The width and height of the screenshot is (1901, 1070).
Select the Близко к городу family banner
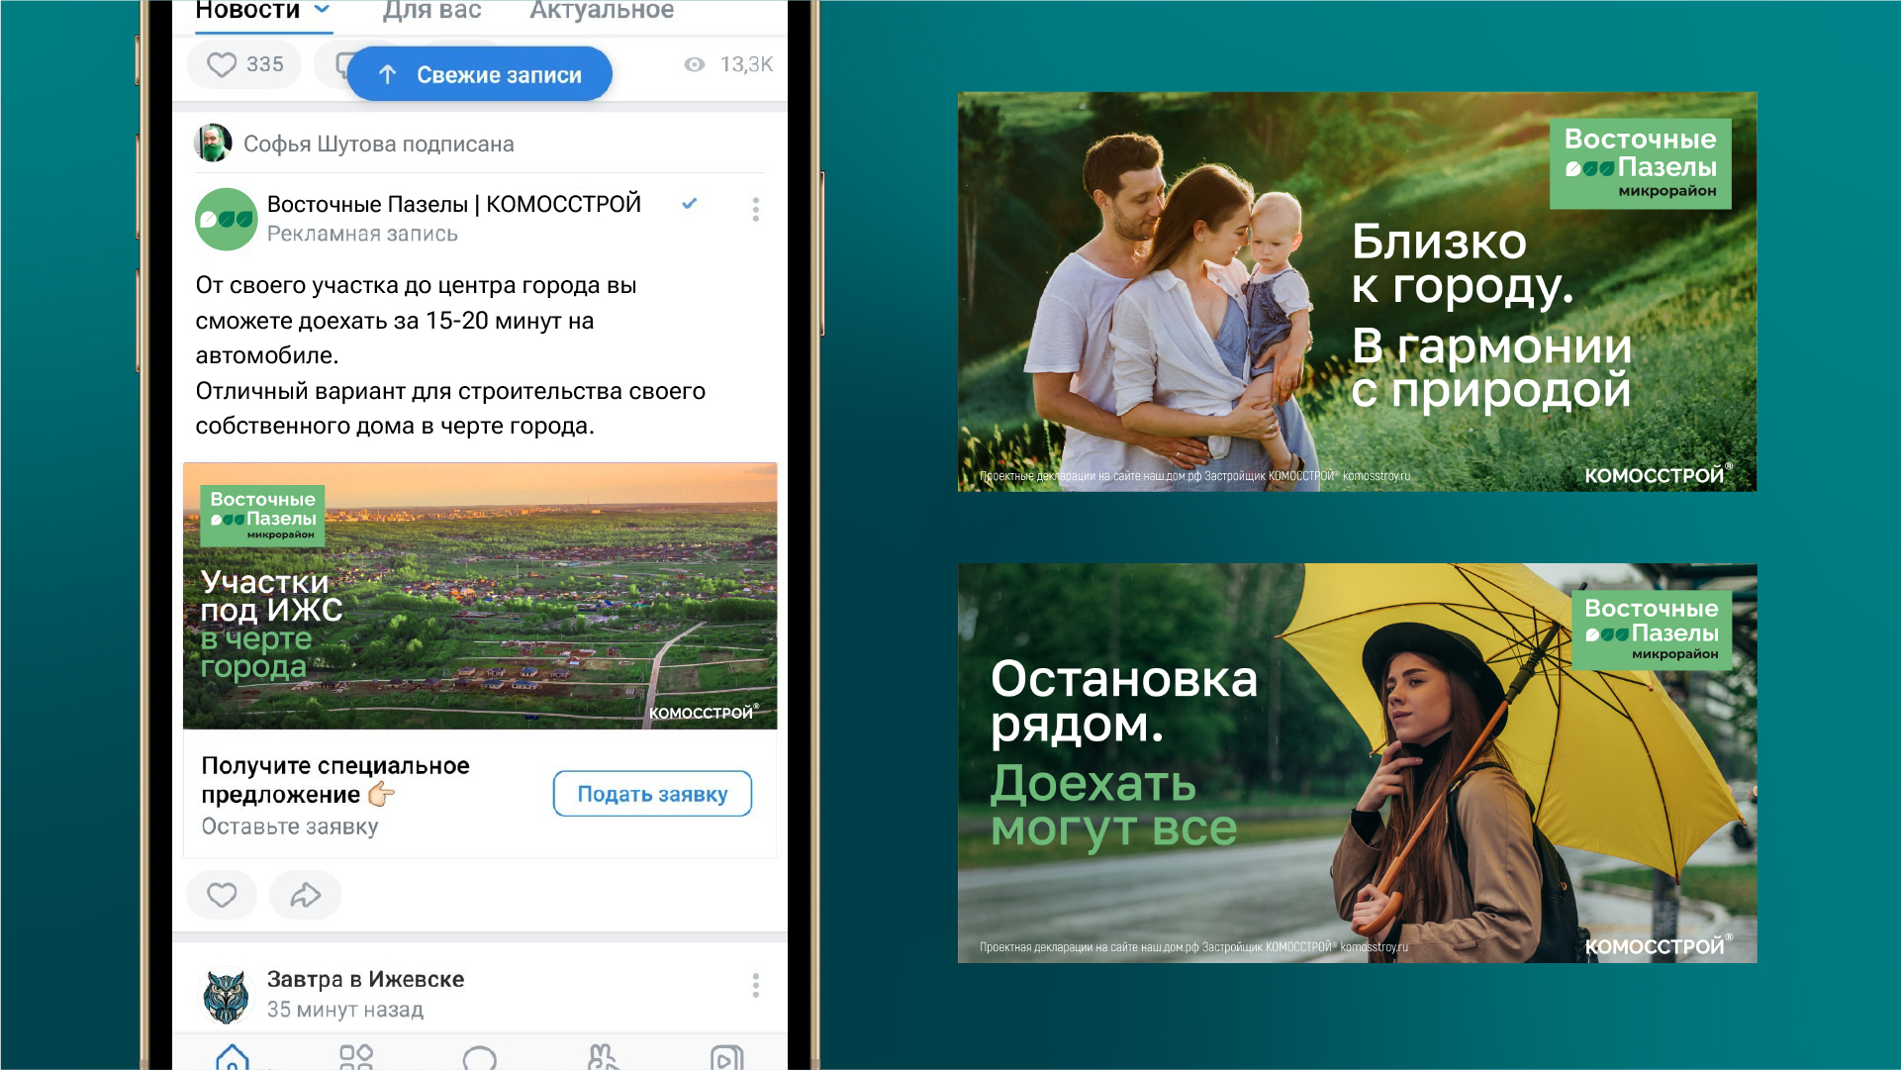click(1357, 292)
